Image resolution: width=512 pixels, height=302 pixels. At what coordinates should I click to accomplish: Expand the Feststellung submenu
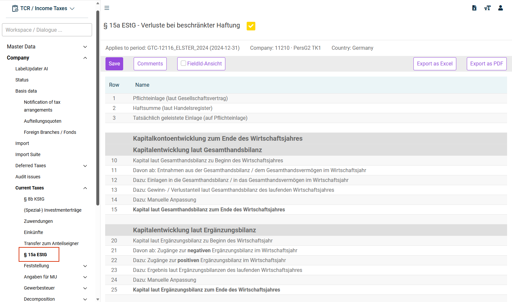click(85, 266)
